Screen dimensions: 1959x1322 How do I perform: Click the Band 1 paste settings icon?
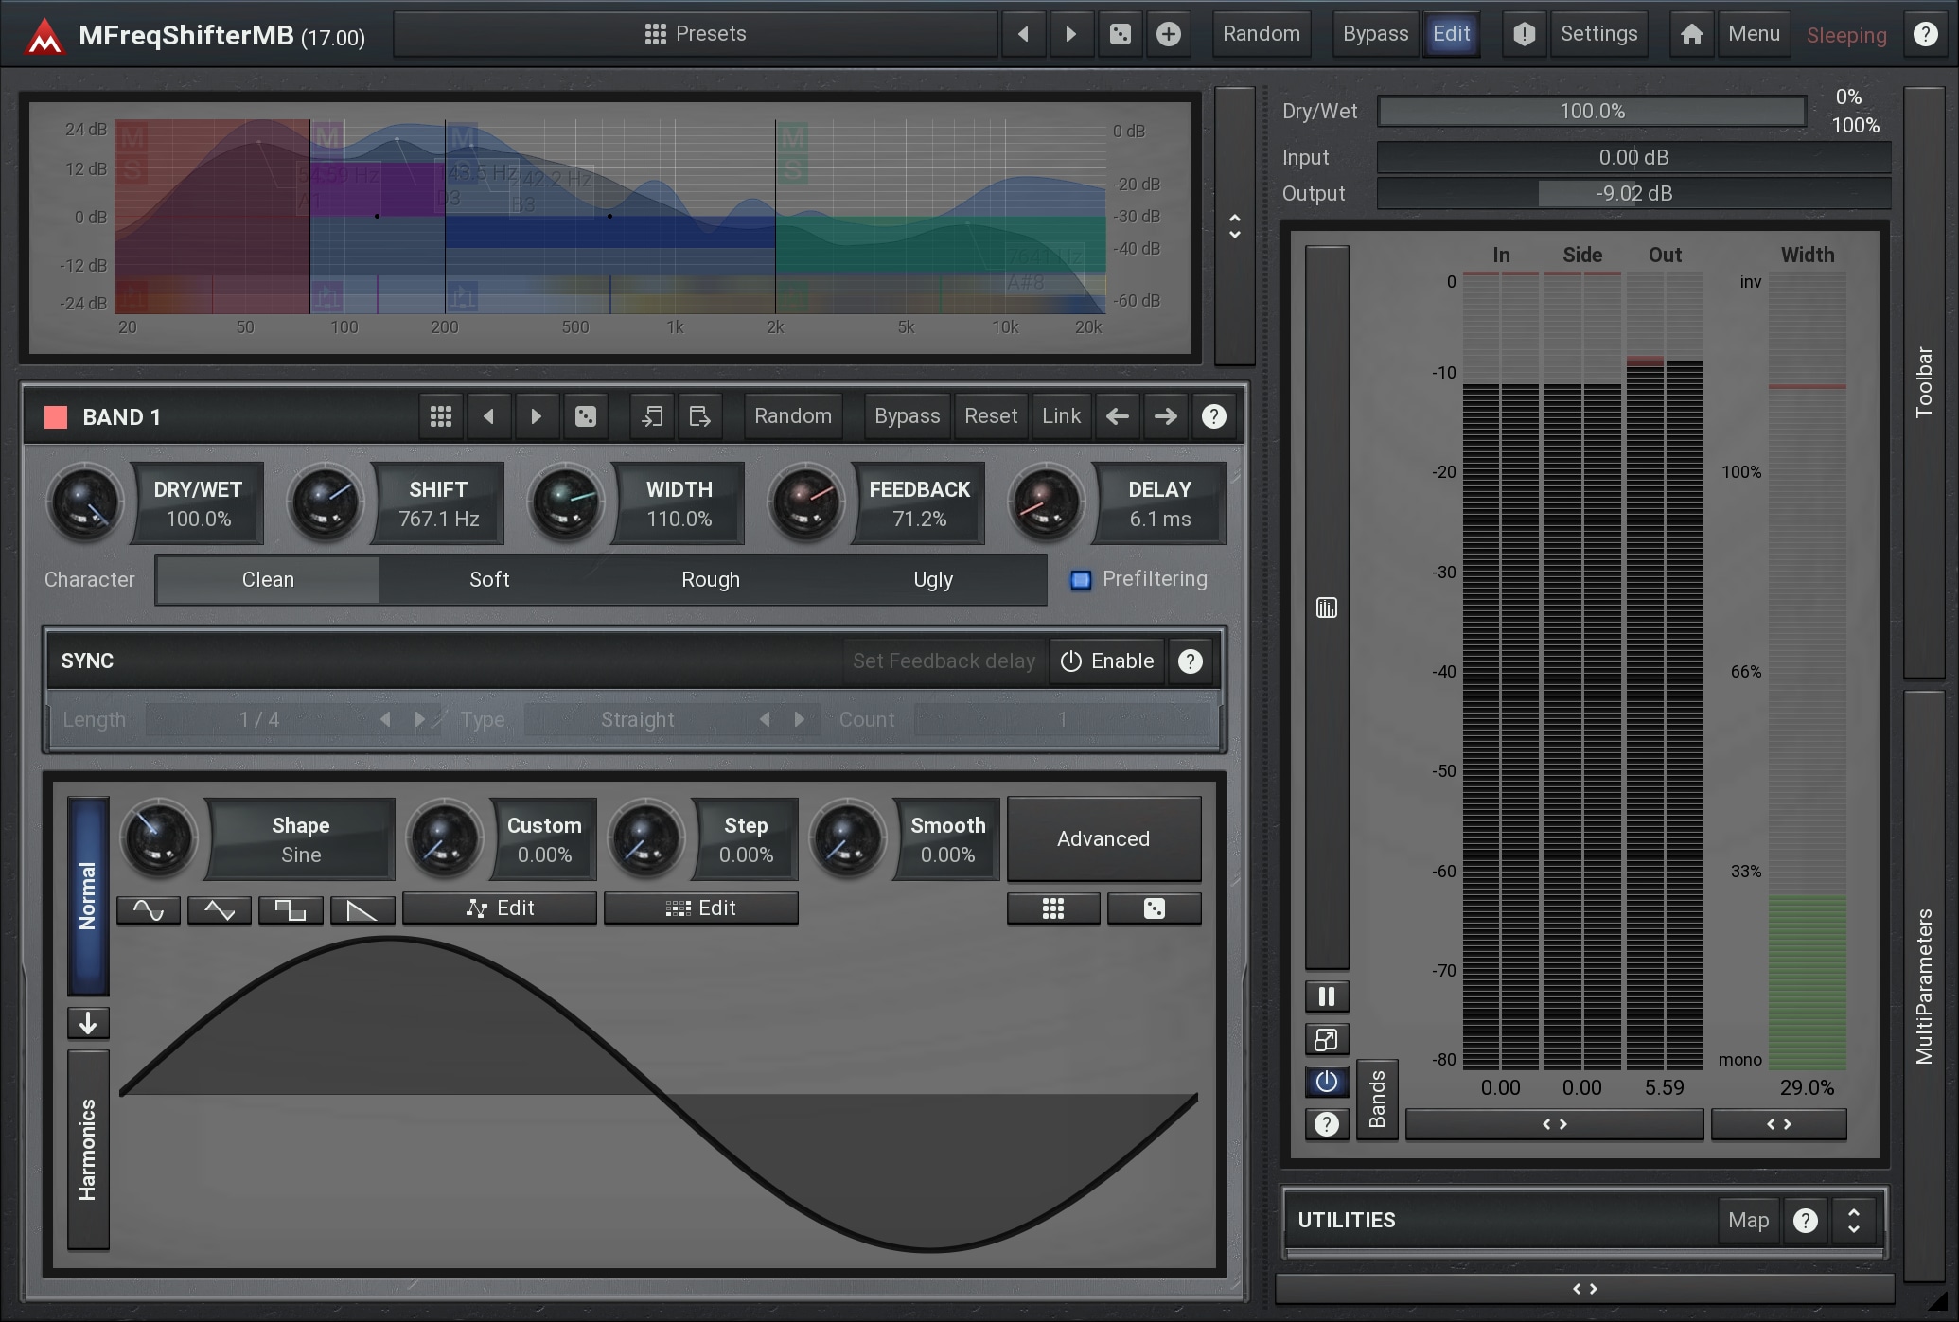[x=699, y=416]
